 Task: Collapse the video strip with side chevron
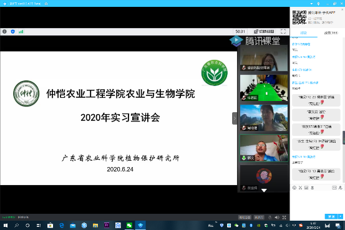pos(235,118)
